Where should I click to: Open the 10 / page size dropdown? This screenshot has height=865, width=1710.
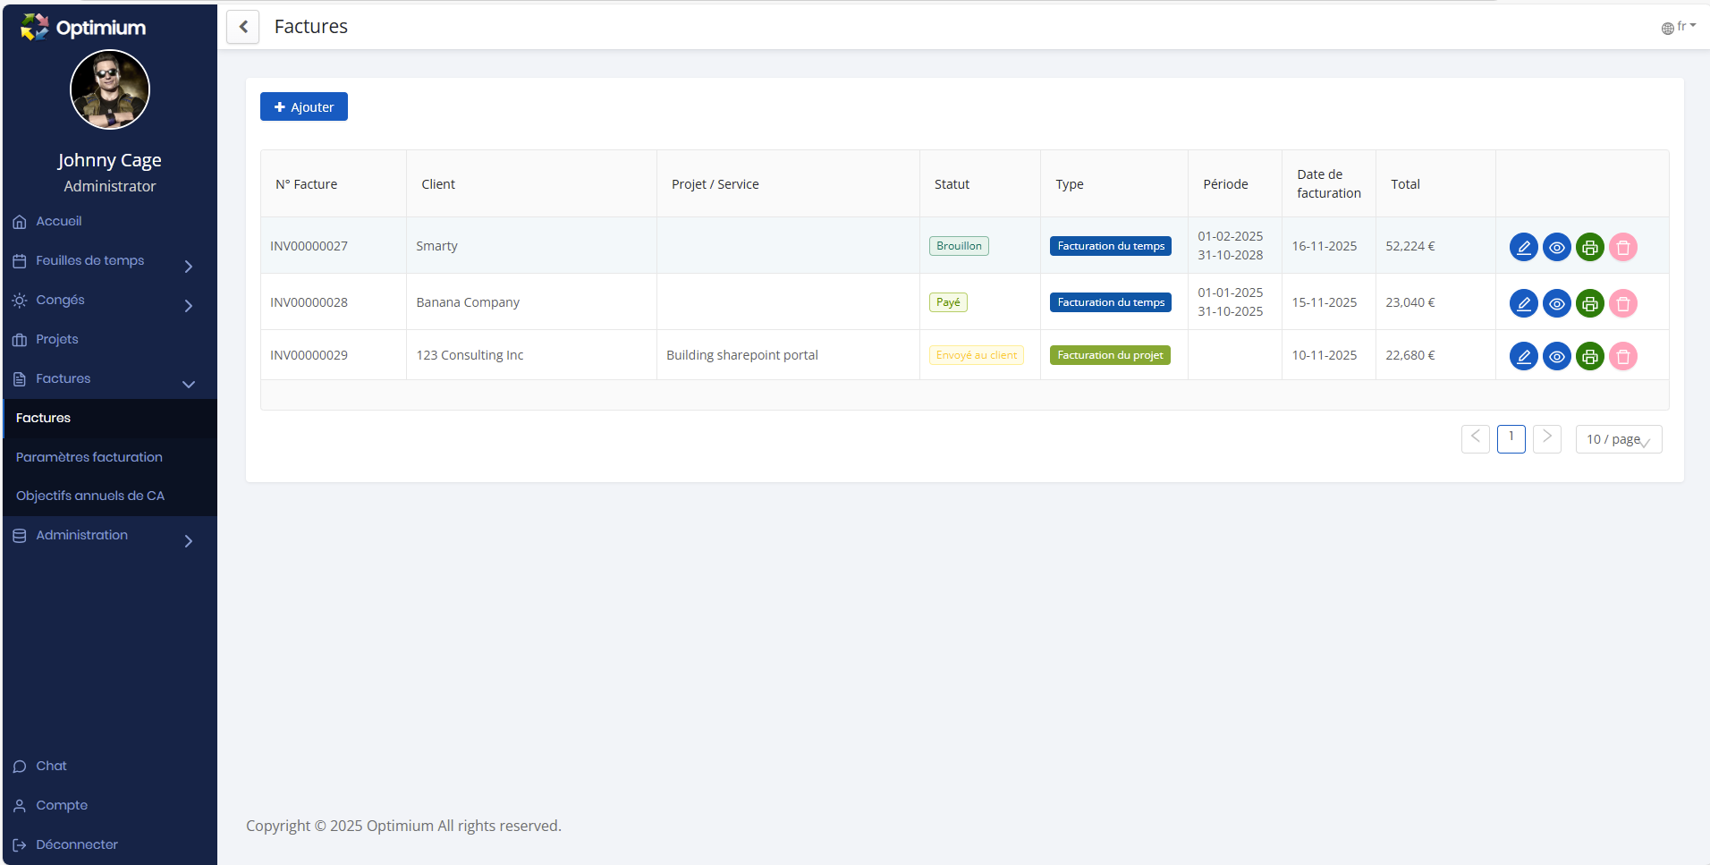point(1618,439)
